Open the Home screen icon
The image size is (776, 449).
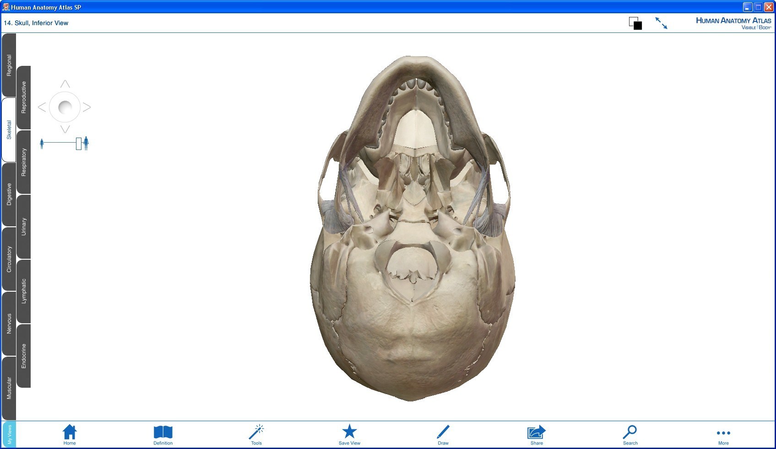[x=70, y=434]
